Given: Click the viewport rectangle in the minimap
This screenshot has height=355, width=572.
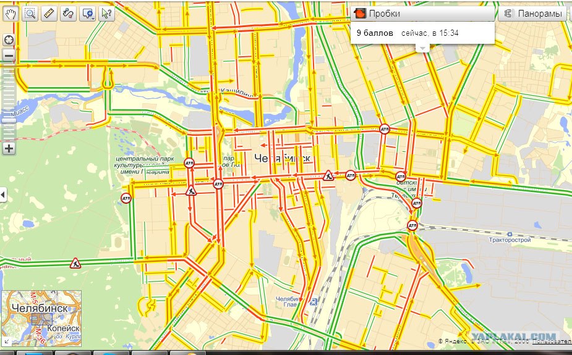Looking at the screenshot, I should coord(41,319).
